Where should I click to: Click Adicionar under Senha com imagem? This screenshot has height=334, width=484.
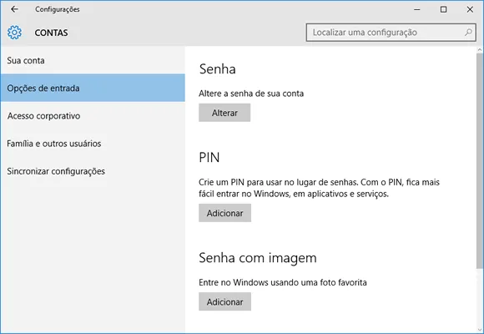(224, 302)
